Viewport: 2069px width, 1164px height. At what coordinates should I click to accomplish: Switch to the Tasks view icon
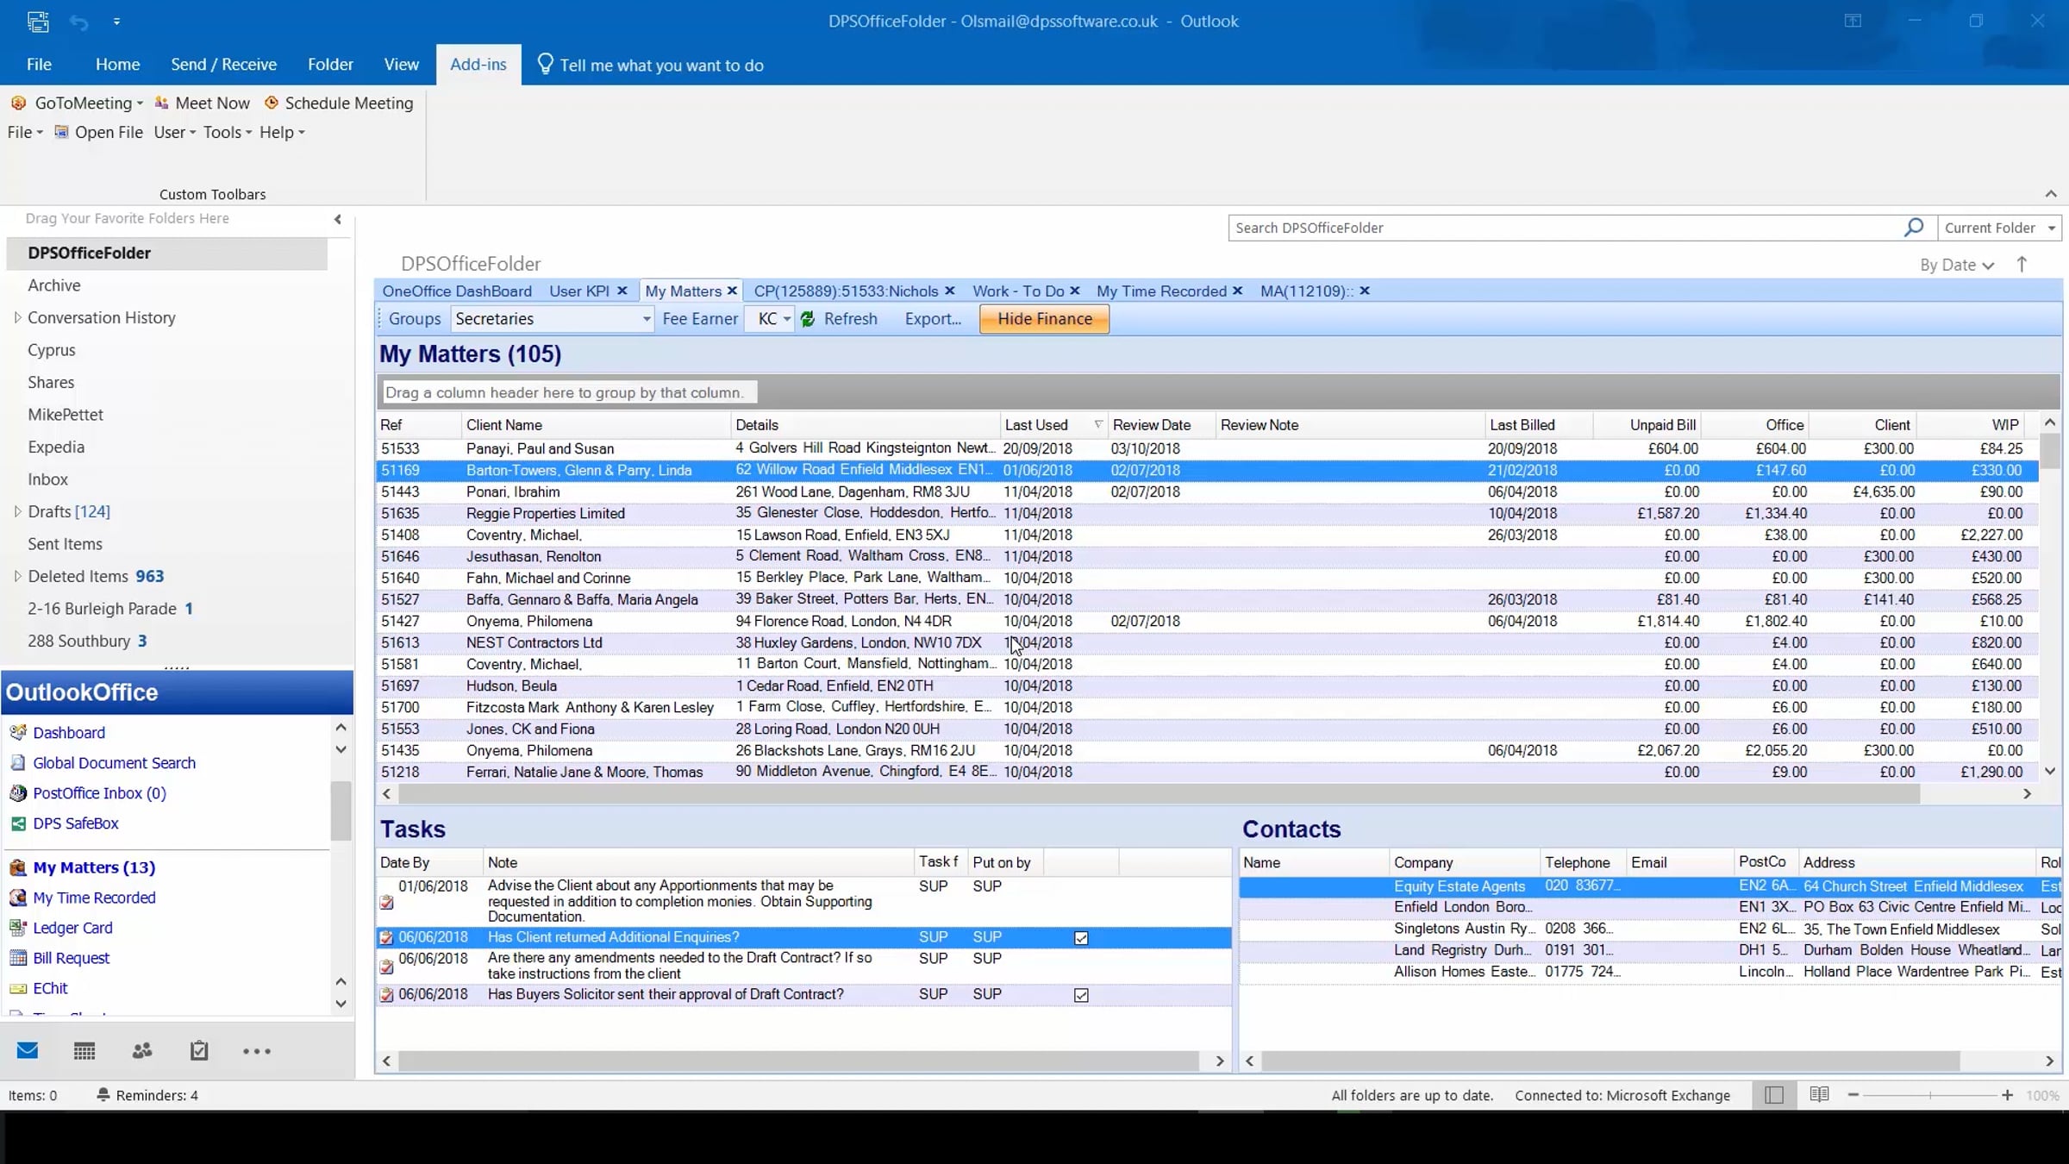[x=199, y=1050]
